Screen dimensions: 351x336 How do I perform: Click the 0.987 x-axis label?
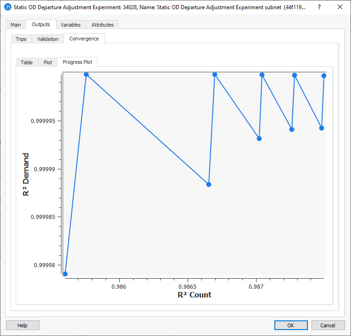[256, 287]
